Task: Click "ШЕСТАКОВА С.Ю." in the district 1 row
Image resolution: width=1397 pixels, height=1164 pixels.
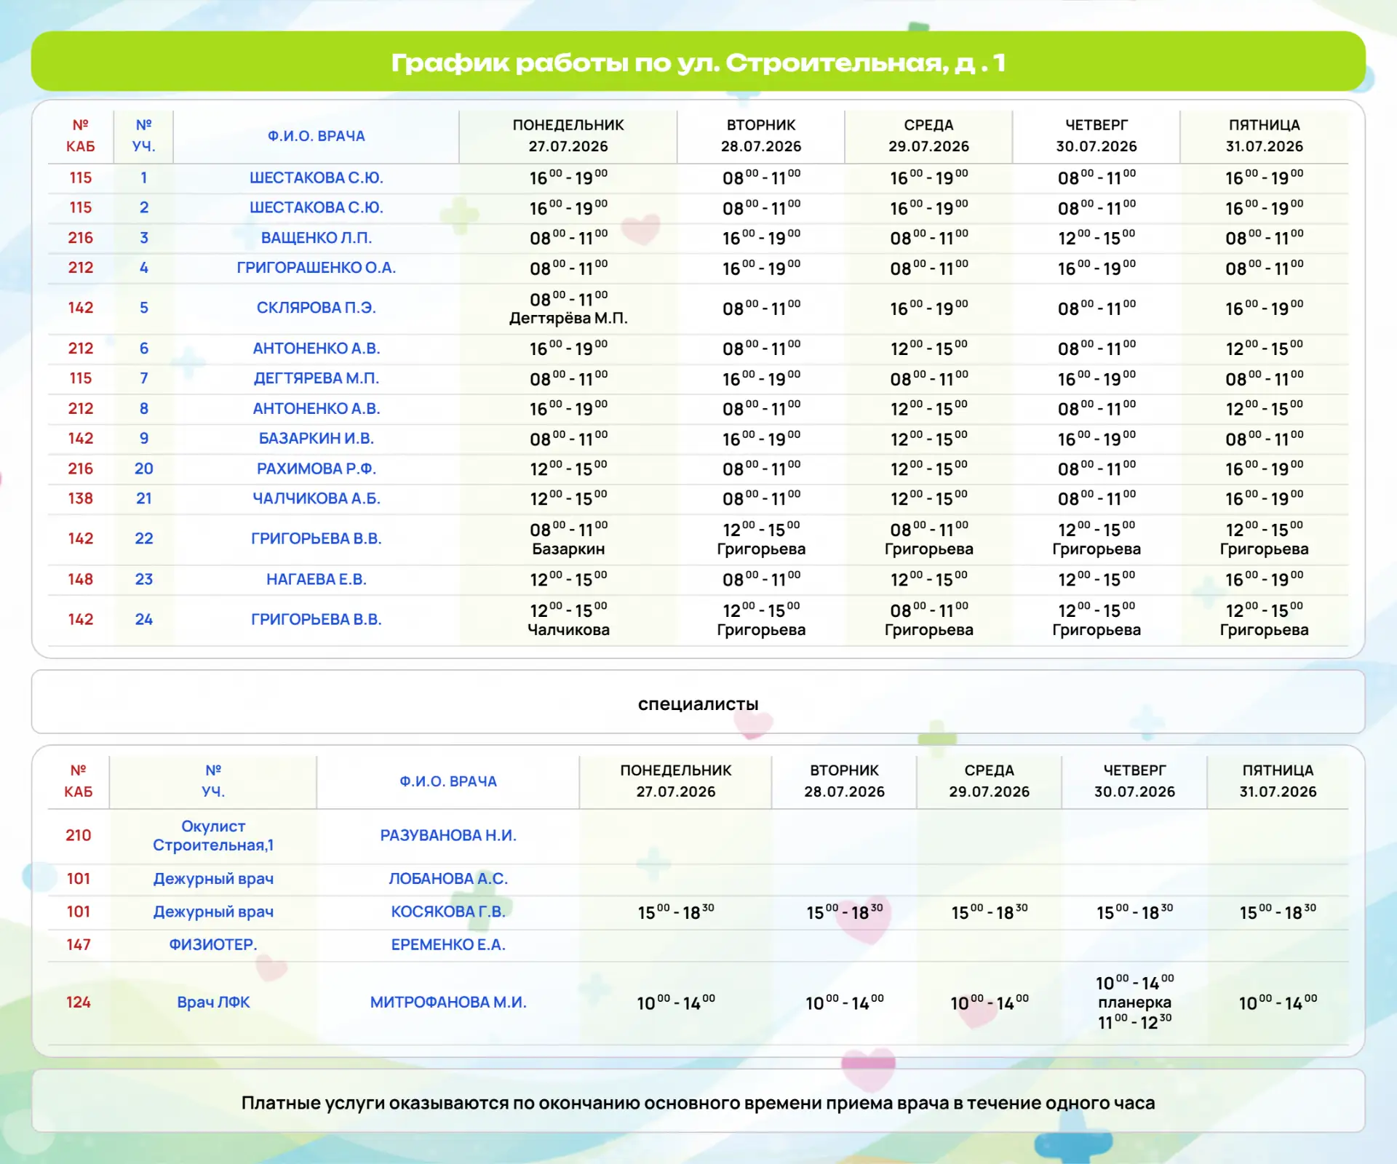Action: tap(317, 178)
